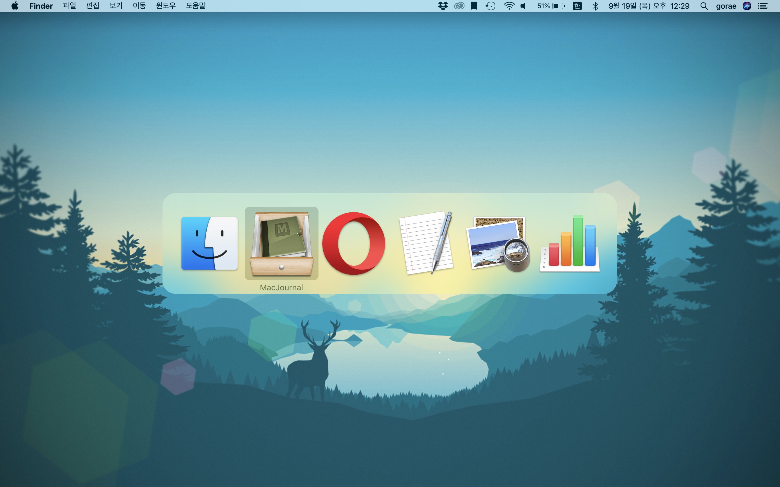The height and width of the screenshot is (487, 780).
Task: Click the gorae user account name
Action: tap(726, 6)
